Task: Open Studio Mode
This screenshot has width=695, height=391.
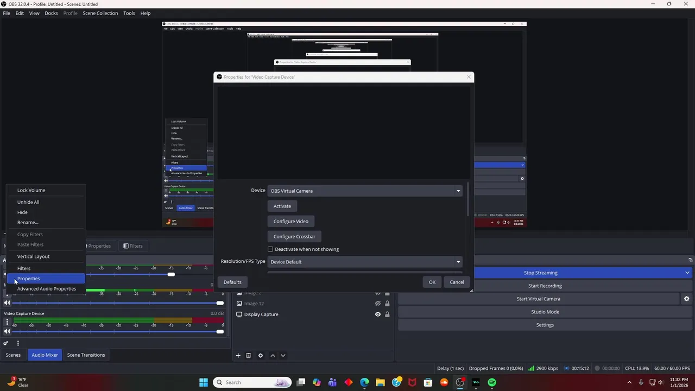Action: pyautogui.click(x=545, y=312)
